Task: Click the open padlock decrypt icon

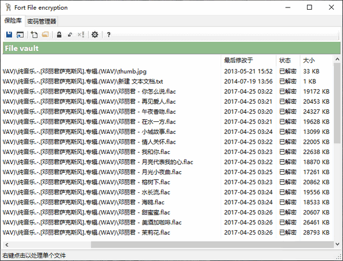Action: coord(70,35)
